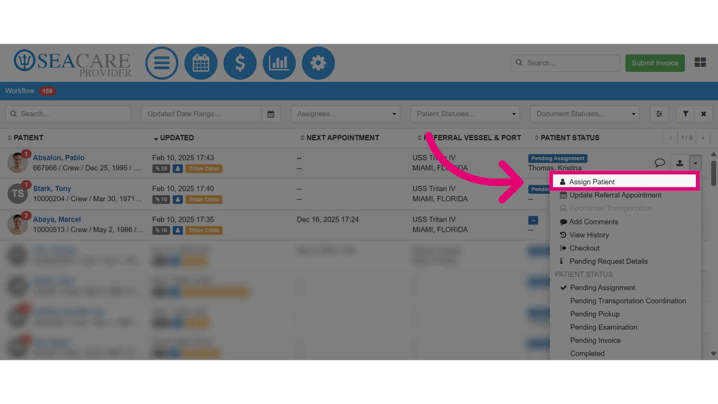
Task: Open the Document Statuses dropdown
Action: tap(585, 114)
